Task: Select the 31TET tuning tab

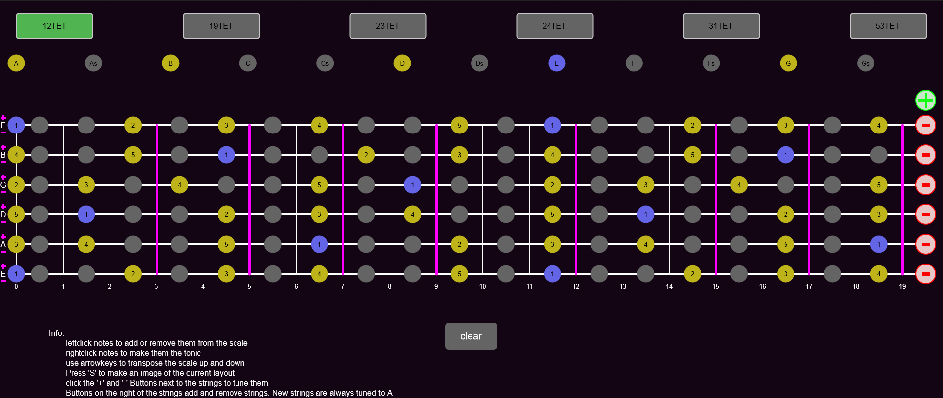Action: pyautogui.click(x=721, y=26)
